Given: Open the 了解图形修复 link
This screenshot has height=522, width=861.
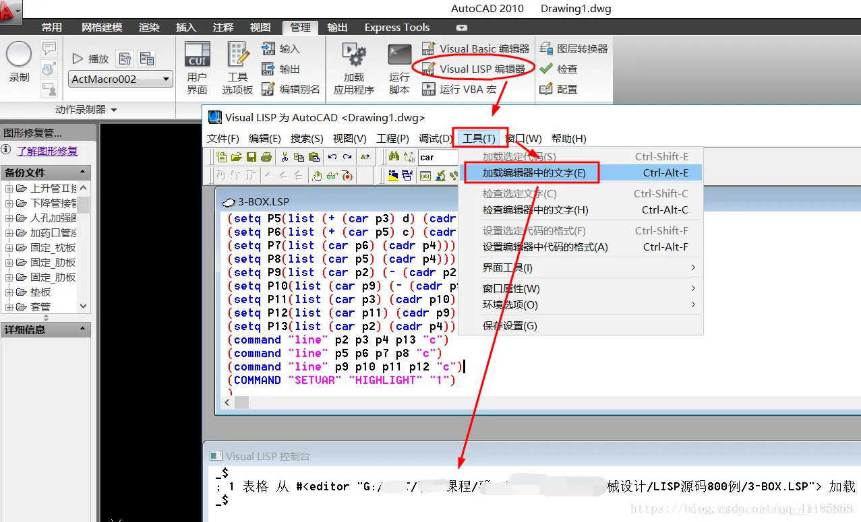Looking at the screenshot, I should tap(47, 151).
